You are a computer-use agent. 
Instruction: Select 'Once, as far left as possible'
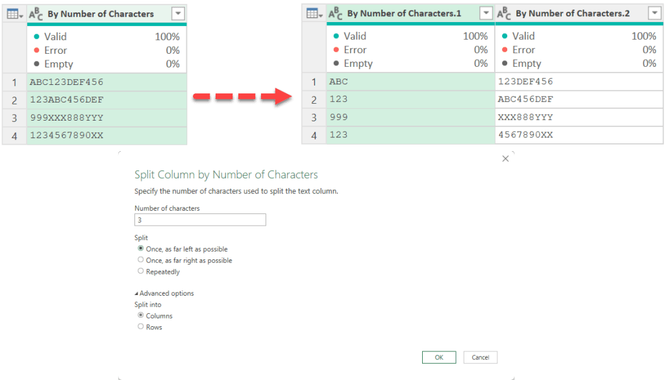pyautogui.click(x=141, y=249)
